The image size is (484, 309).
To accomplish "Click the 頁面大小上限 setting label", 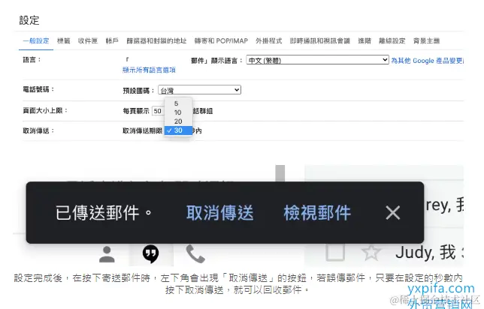I will click(x=45, y=110).
